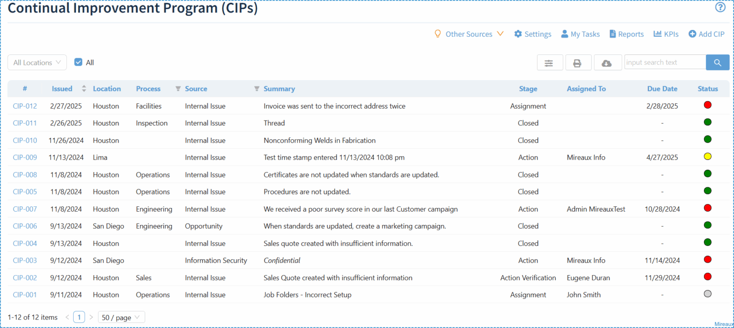Click the blue search magnifier button

click(718, 62)
